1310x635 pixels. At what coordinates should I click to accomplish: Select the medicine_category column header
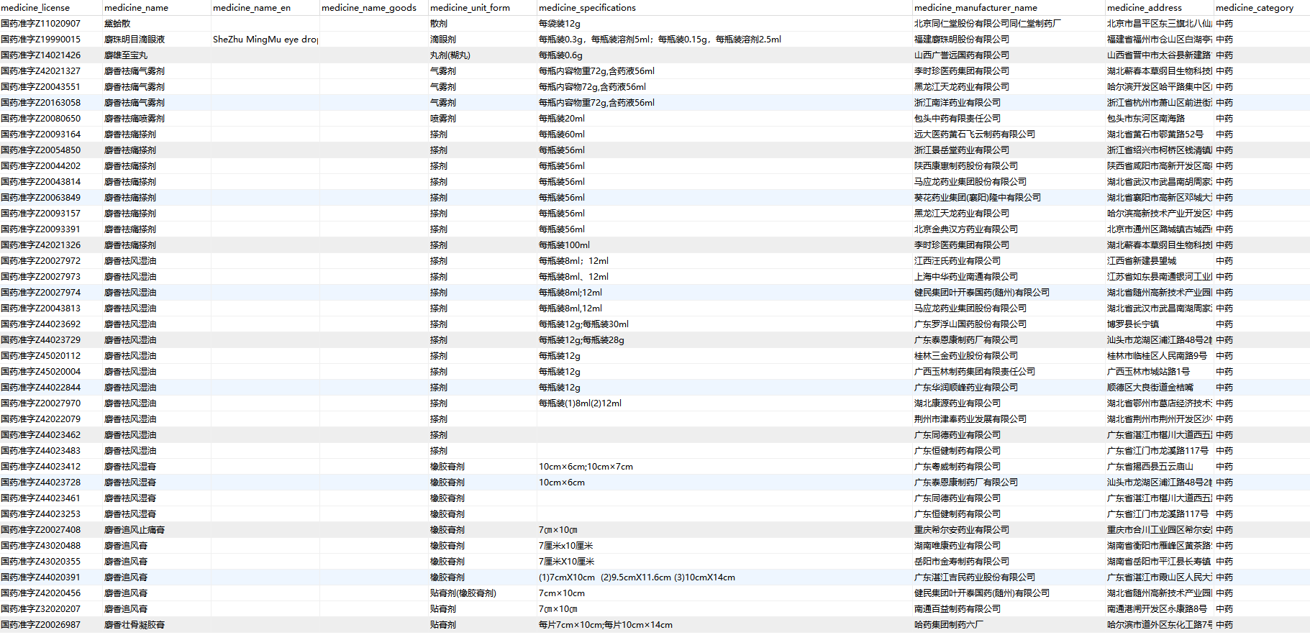point(1254,8)
